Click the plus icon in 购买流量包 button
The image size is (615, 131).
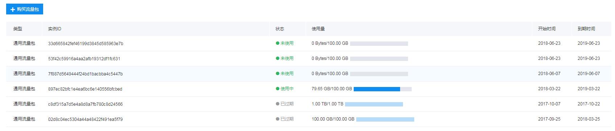pos(13,10)
